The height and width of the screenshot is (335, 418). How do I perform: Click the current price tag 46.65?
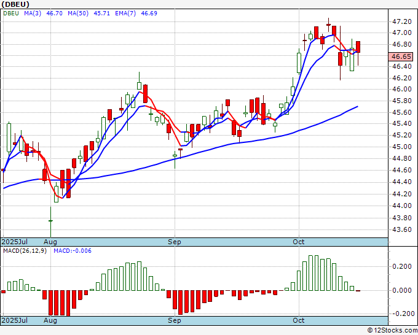pyautogui.click(x=401, y=56)
